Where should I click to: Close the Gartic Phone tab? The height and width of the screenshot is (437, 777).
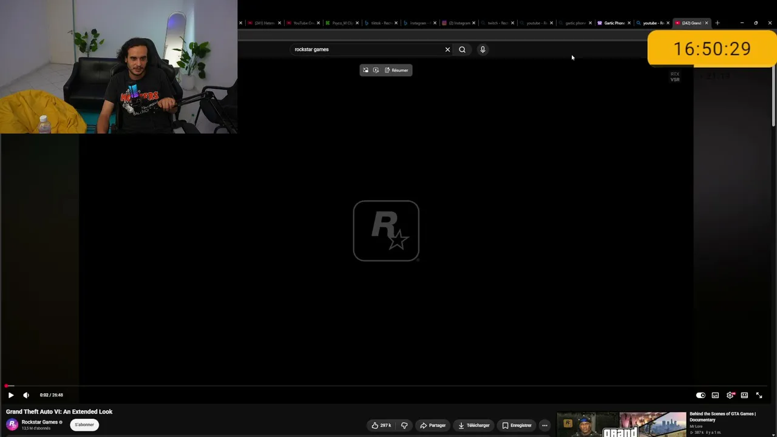pyautogui.click(x=629, y=23)
